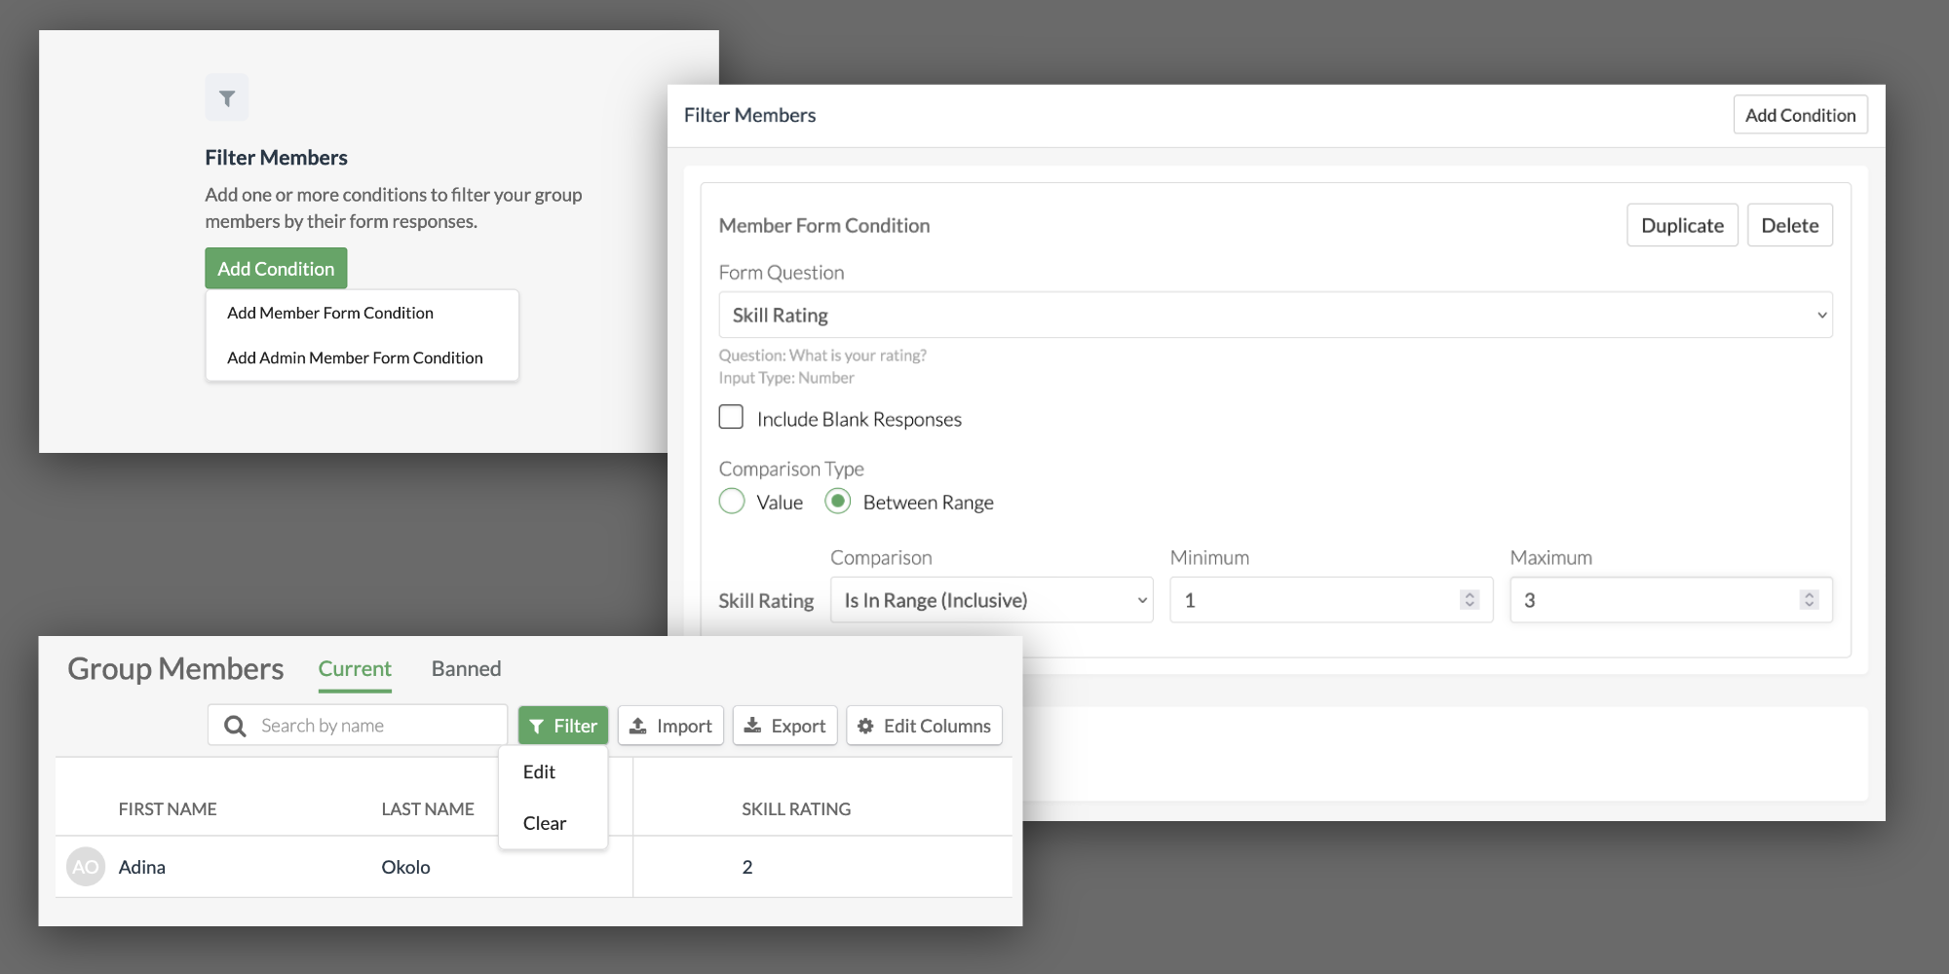This screenshot has width=1949, height=974.
Task: Click the funnel icon above Filter Members heading
Action: pyautogui.click(x=226, y=98)
